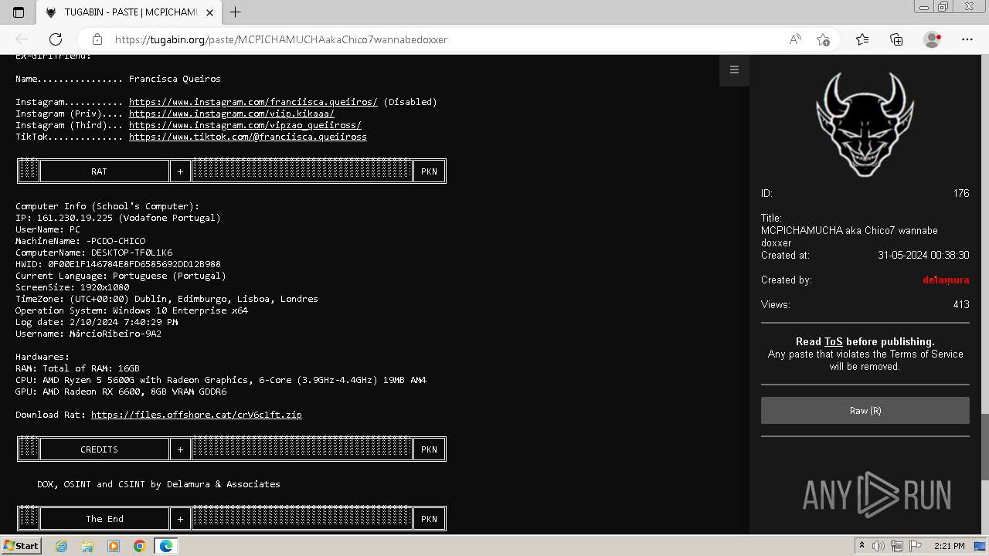Open the media player taskbar icon
The width and height of the screenshot is (989, 556).
point(114,546)
